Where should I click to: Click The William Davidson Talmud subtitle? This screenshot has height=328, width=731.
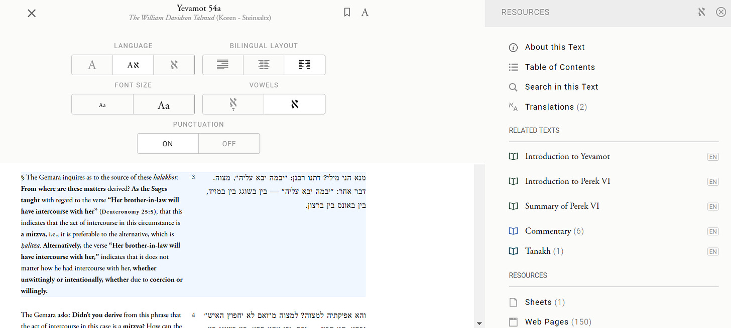(200, 18)
